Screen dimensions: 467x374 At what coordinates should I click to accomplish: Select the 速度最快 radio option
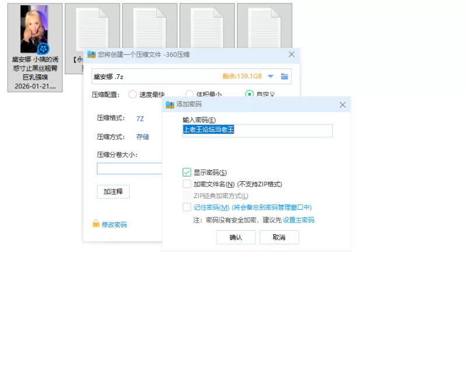click(x=133, y=94)
